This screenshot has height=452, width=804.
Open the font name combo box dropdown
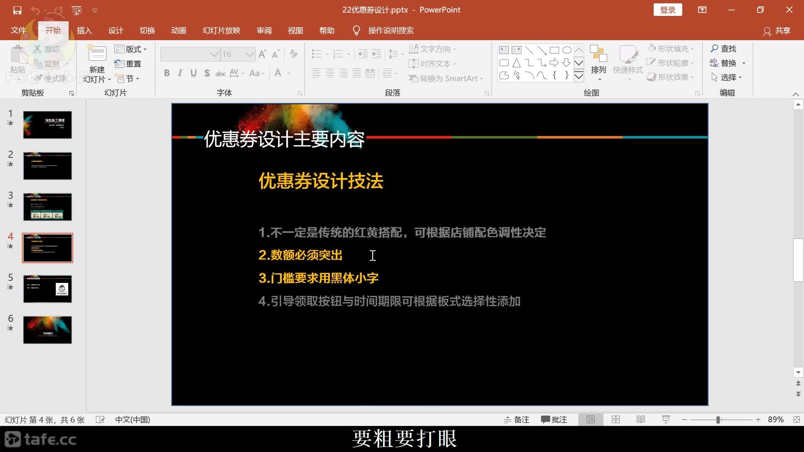[214, 54]
